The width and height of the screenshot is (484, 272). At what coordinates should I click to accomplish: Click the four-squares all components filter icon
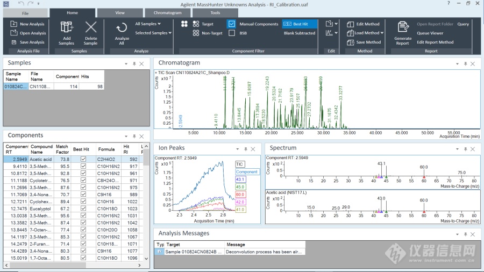184,24
